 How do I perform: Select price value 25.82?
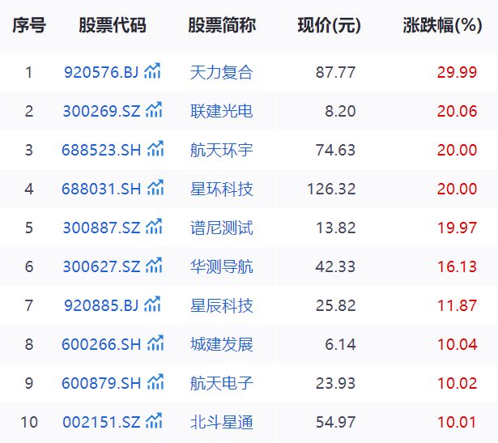pyautogui.click(x=335, y=305)
